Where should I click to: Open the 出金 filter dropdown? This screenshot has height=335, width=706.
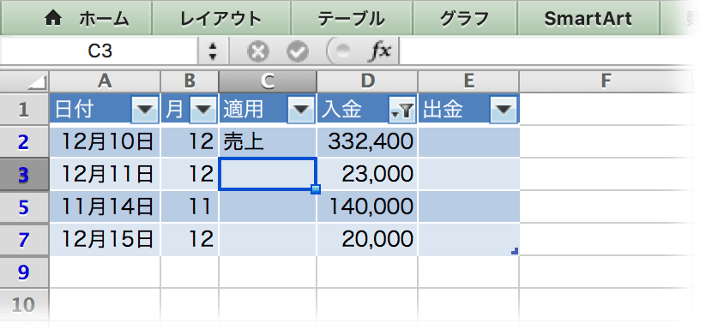click(503, 109)
